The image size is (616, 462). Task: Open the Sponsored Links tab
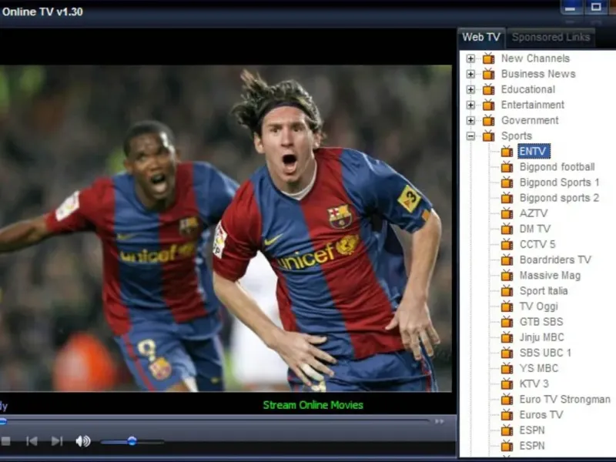[x=551, y=37]
